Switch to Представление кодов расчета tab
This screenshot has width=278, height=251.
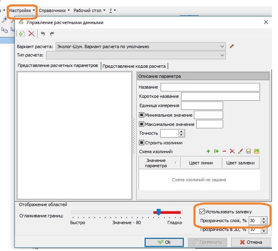pos(134,66)
